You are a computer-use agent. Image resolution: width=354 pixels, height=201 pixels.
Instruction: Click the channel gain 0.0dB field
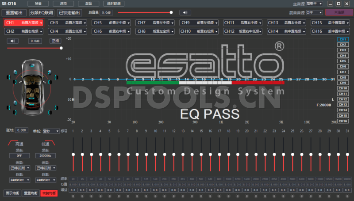click(x=35, y=41)
